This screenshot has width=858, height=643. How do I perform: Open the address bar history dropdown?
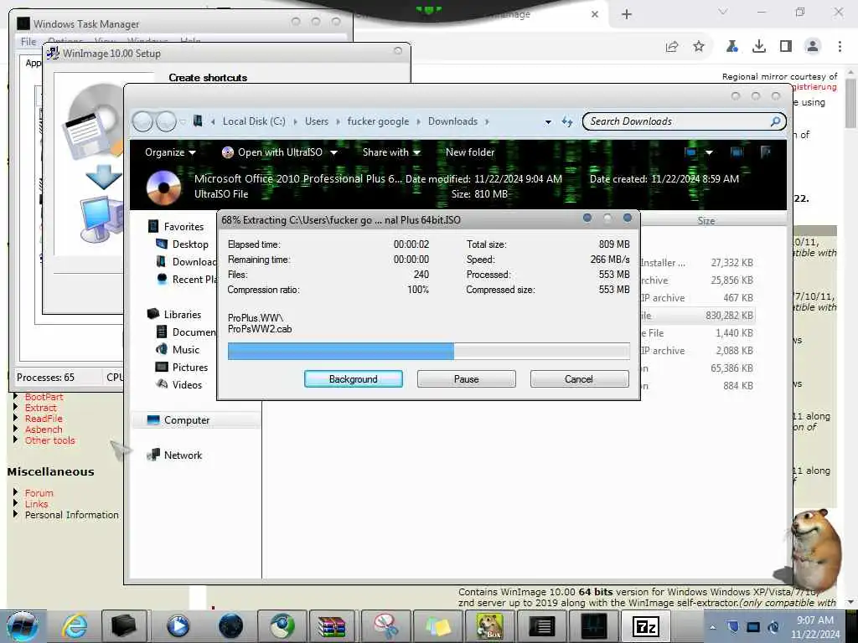[x=548, y=122]
